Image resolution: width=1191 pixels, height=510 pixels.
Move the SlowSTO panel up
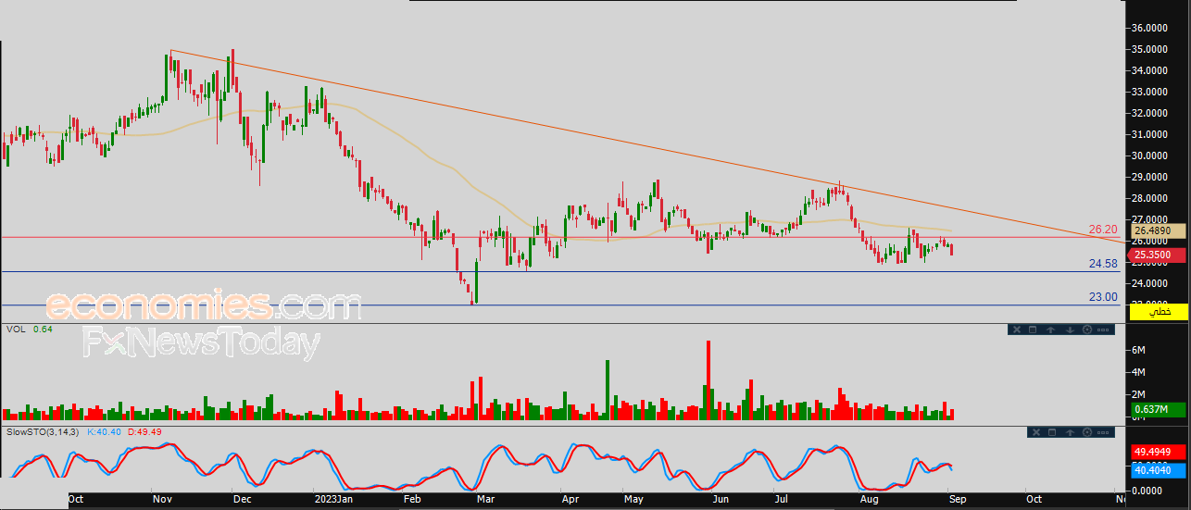coord(1070,432)
